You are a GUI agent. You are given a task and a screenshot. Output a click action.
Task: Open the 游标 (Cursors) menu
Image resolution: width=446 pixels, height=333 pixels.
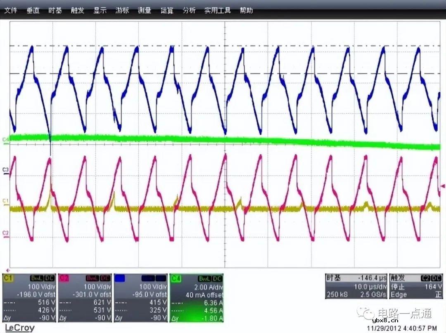click(122, 11)
